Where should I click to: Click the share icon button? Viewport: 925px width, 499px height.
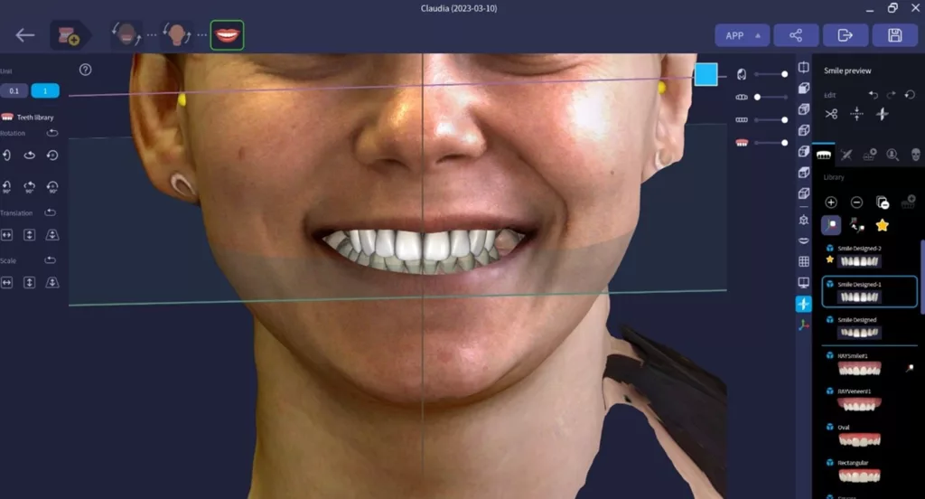(x=796, y=35)
